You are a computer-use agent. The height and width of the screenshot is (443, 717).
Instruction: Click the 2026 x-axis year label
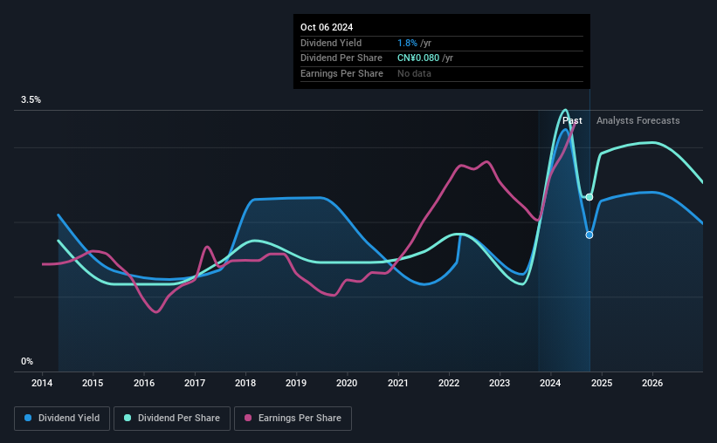coord(652,383)
